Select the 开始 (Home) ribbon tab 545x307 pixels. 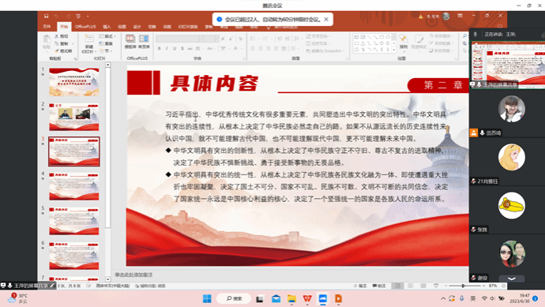tap(64, 26)
